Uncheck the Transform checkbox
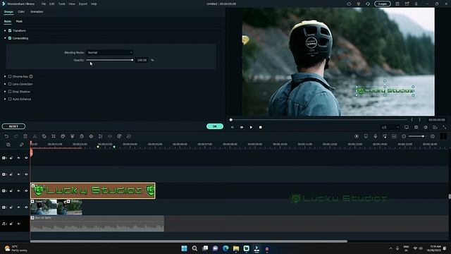This screenshot has width=451, height=254. click(10, 30)
